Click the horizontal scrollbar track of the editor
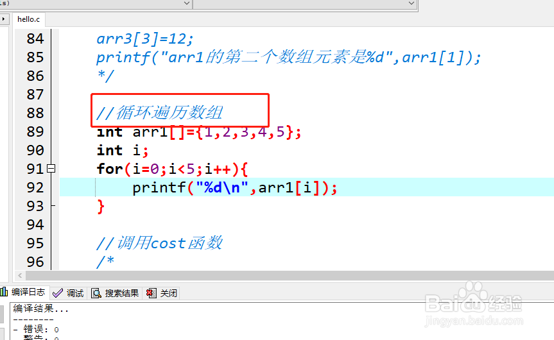Screen dimensions: 554x340 click(x=290, y=275)
